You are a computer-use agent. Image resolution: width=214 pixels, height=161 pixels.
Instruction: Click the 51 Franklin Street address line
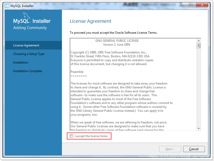[110, 56]
